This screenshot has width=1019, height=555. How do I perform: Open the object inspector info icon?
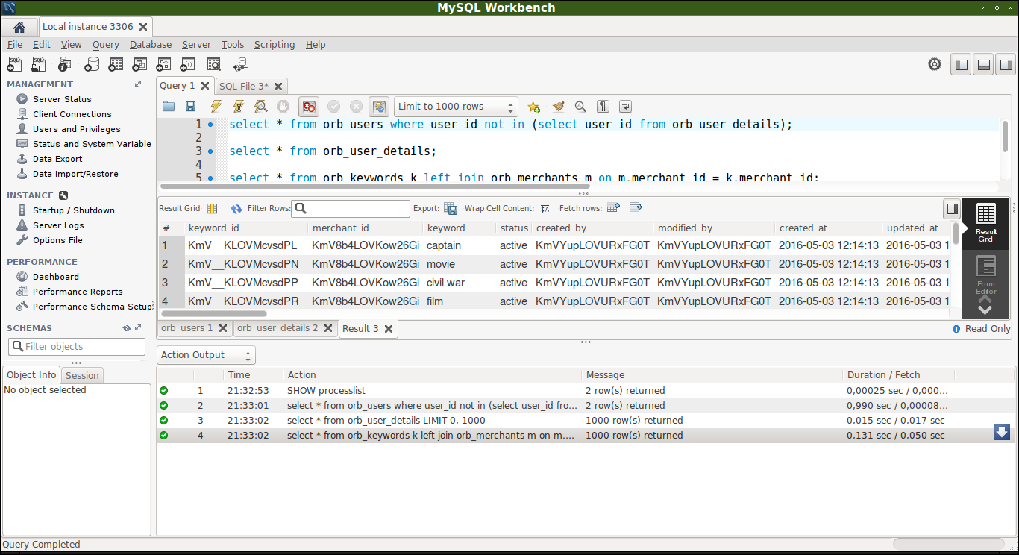pos(65,65)
